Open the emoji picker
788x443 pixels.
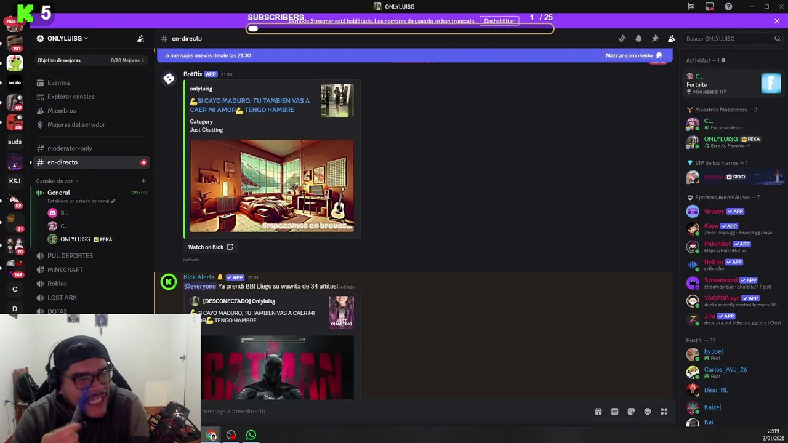(648, 412)
